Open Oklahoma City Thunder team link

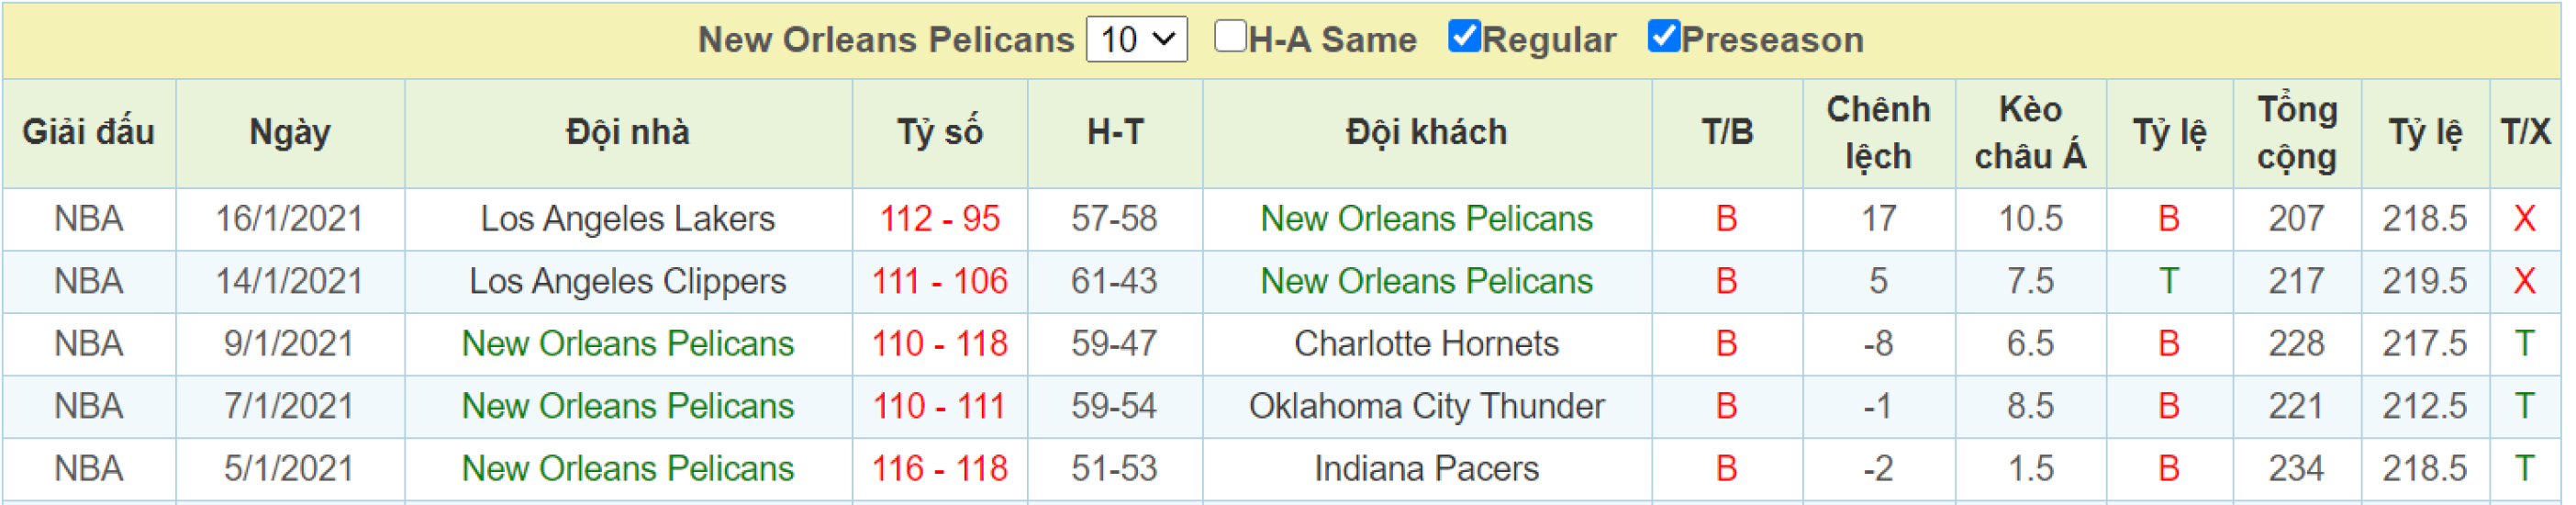(1426, 407)
